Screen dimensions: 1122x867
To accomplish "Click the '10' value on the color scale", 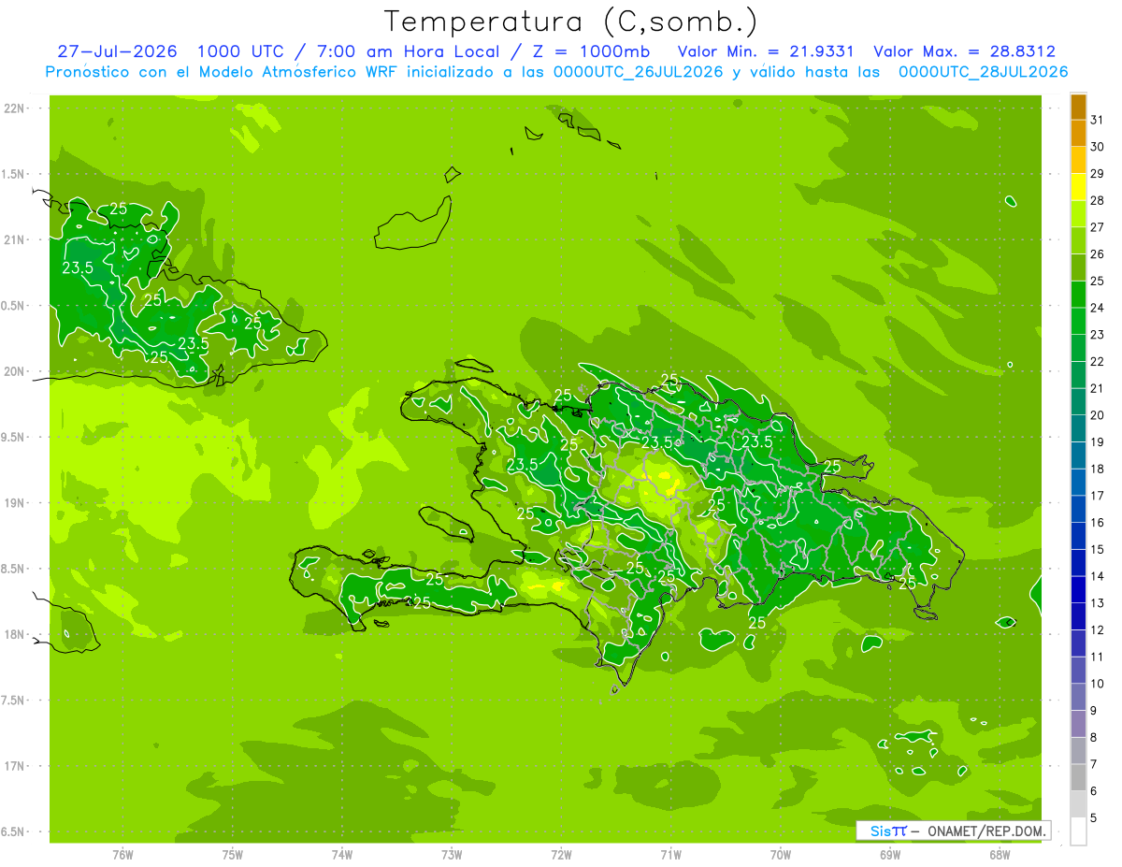I will (x=1098, y=684).
